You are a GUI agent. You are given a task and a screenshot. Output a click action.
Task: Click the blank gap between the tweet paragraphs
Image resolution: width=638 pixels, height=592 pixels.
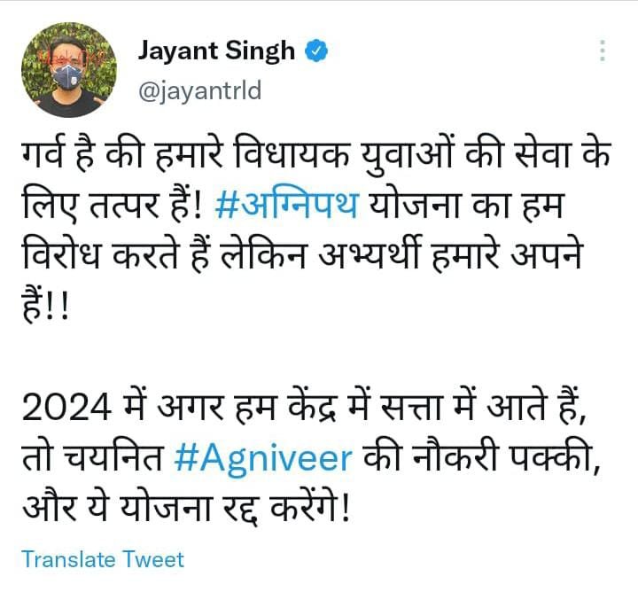coord(316,358)
